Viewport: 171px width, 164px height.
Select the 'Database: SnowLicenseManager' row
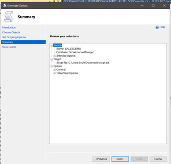tap(75, 52)
